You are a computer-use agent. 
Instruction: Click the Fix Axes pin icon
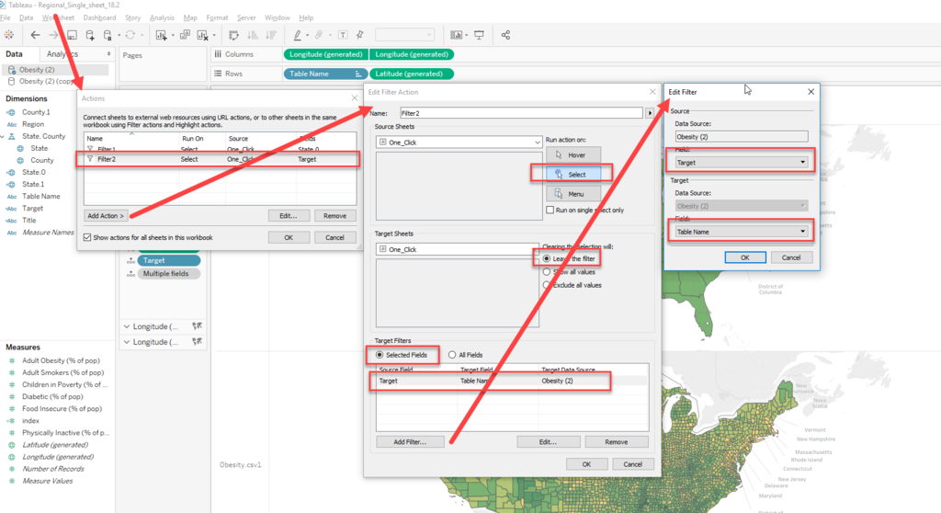[x=360, y=35]
